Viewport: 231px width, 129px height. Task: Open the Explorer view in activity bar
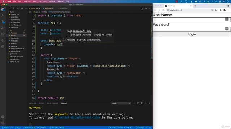pyautogui.click(x=3, y=9)
